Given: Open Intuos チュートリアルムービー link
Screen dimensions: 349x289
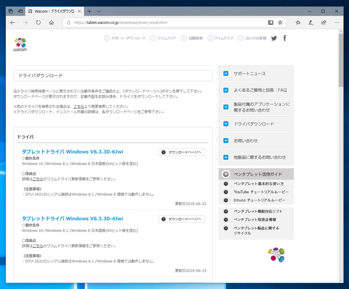Looking at the screenshot, I should (x=259, y=200).
